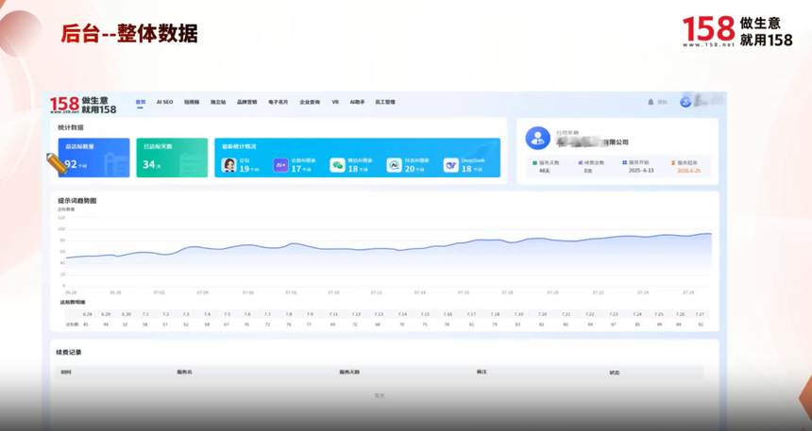Click the 158 slide logo top right
812x431 pixels.
[x=737, y=31]
